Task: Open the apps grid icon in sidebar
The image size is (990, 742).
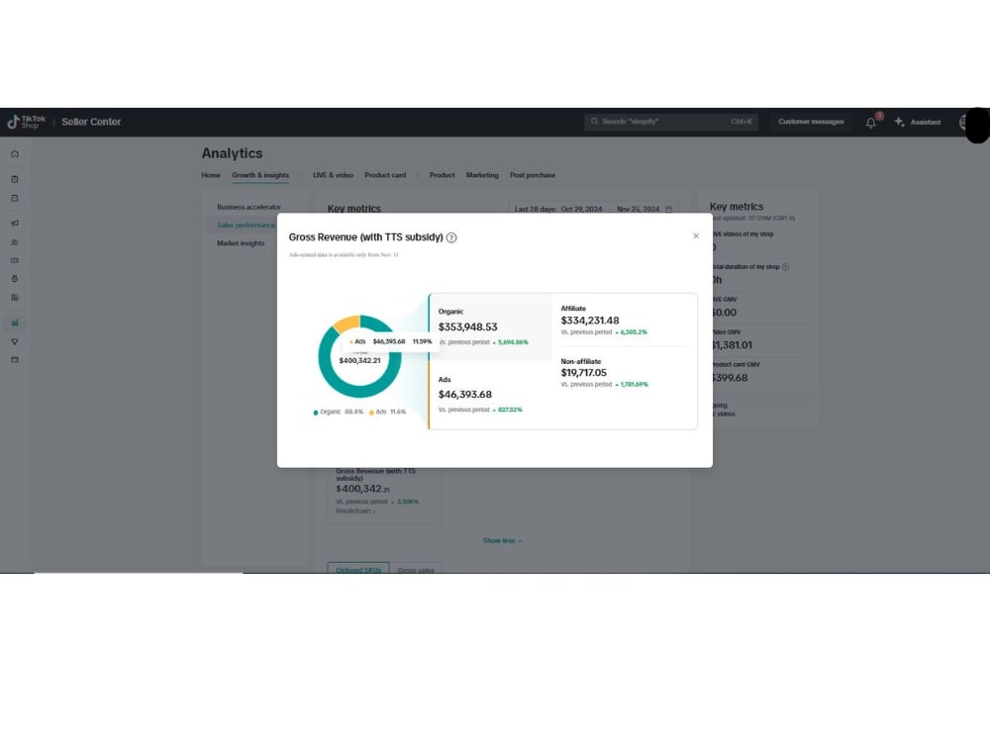Action: point(15,297)
